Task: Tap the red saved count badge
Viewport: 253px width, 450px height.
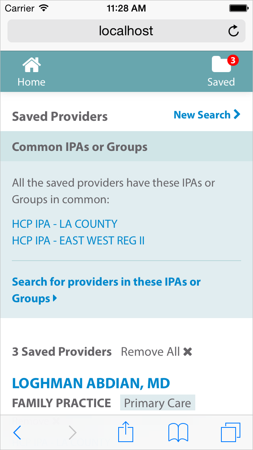Action: (x=233, y=60)
